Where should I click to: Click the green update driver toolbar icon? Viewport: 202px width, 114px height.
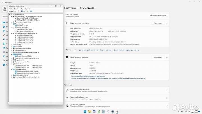[27, 12]
